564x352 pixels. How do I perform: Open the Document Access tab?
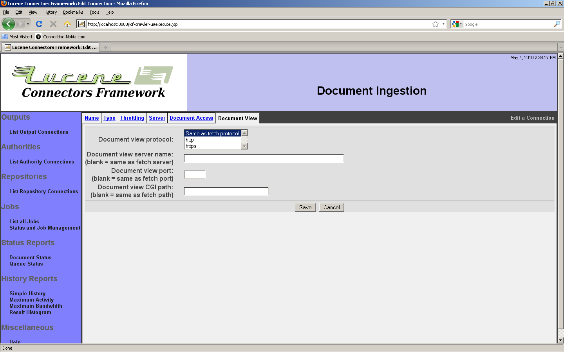point(191,118)
